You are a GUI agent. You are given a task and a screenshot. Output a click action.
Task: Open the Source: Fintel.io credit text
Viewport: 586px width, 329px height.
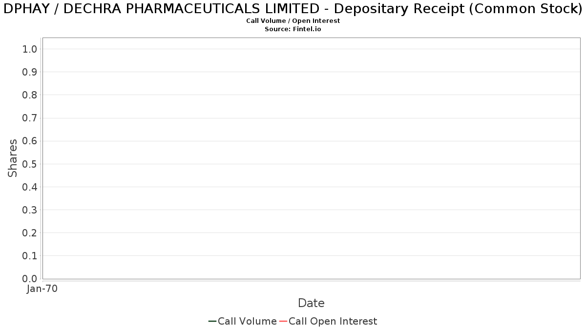pyautogui.click(x=293, y=29)
